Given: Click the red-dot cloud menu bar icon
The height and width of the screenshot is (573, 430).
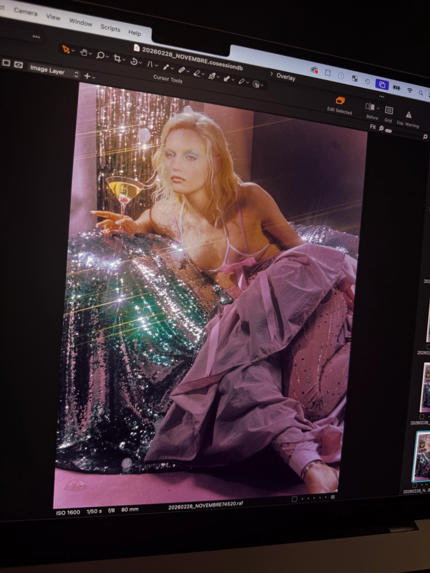Looking at the screenshot, I should 314,70.
